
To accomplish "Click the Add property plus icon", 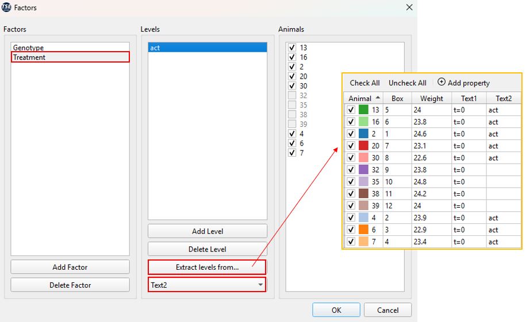I will point(441,83).
